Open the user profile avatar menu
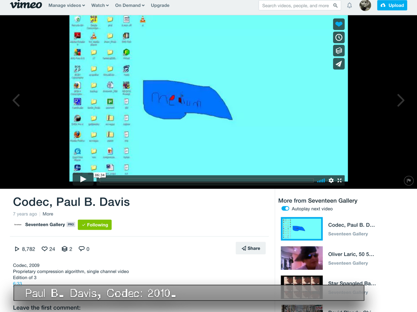 [365, 5]
